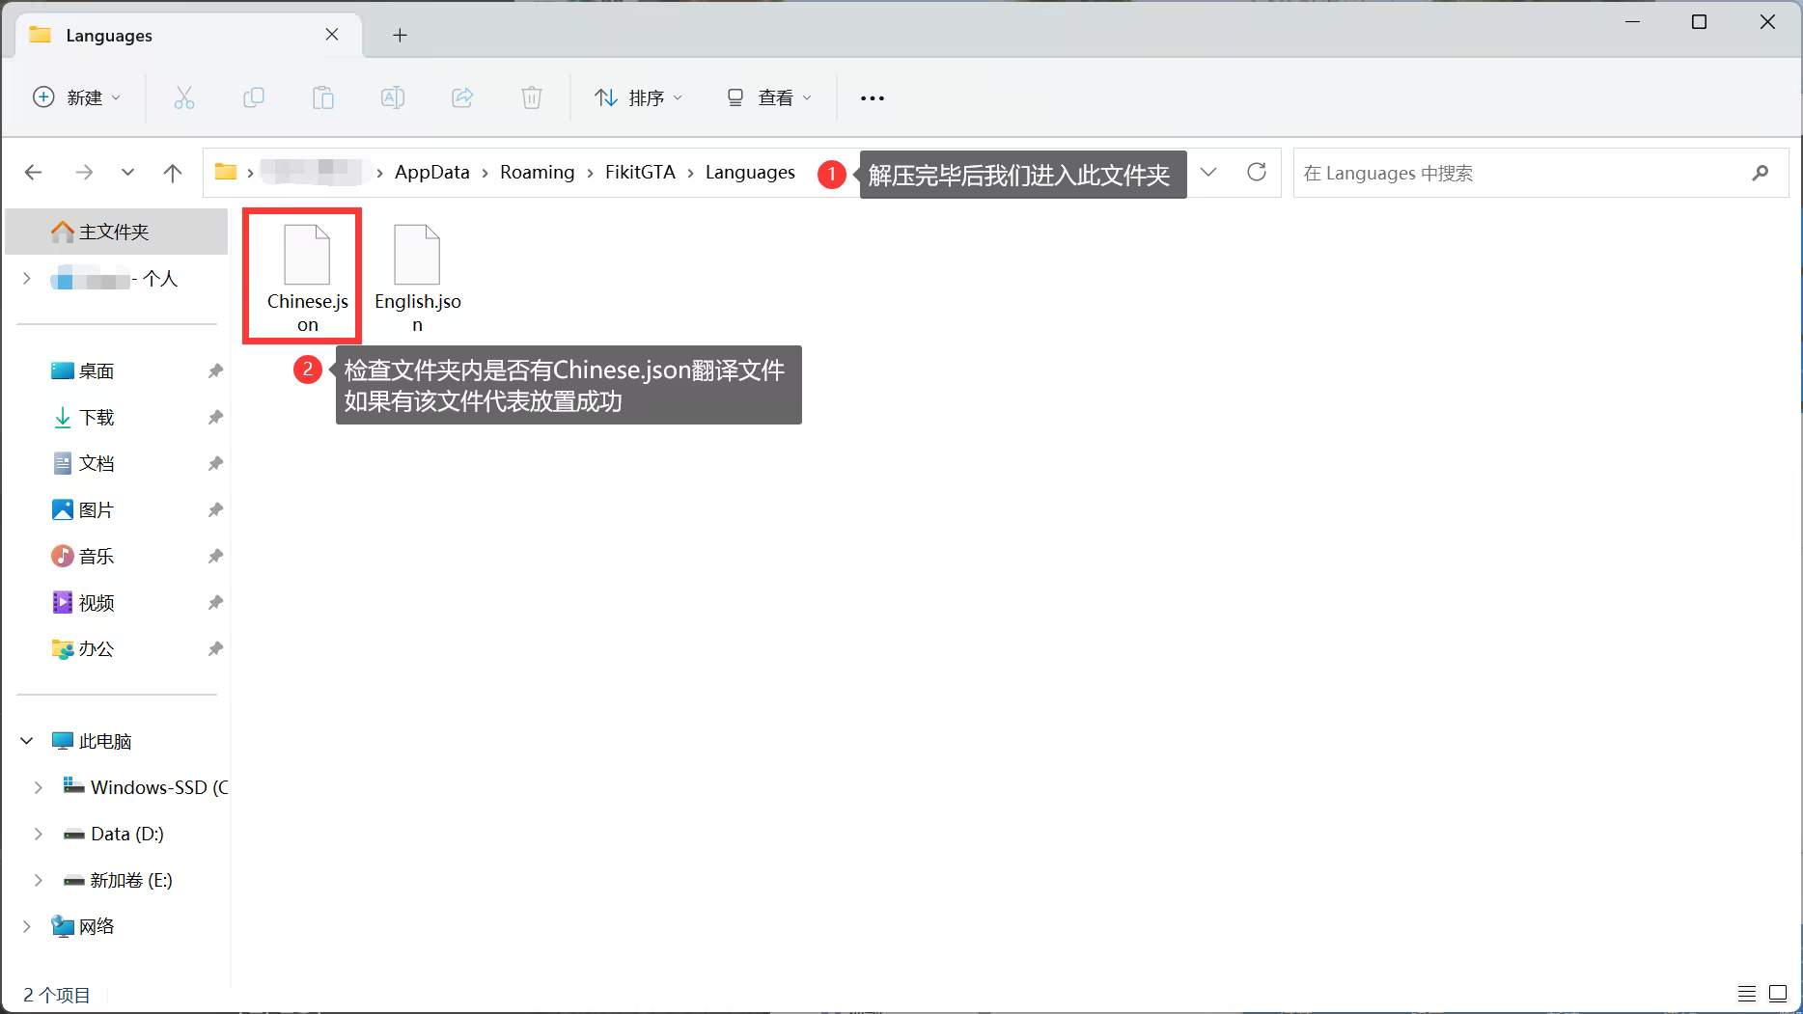Open the 查看 view dropdown
Screen dimensions: 1803x1014
768,97
